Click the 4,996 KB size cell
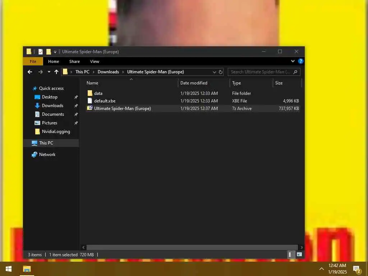The height and width of the screenshot is (276, 368). [x=291, y=101]
